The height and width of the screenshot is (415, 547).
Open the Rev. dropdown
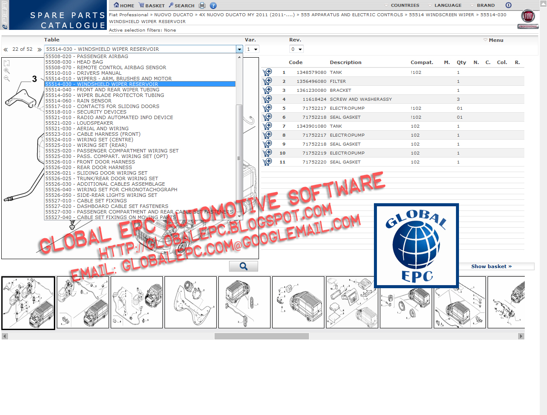click(296, 49)
